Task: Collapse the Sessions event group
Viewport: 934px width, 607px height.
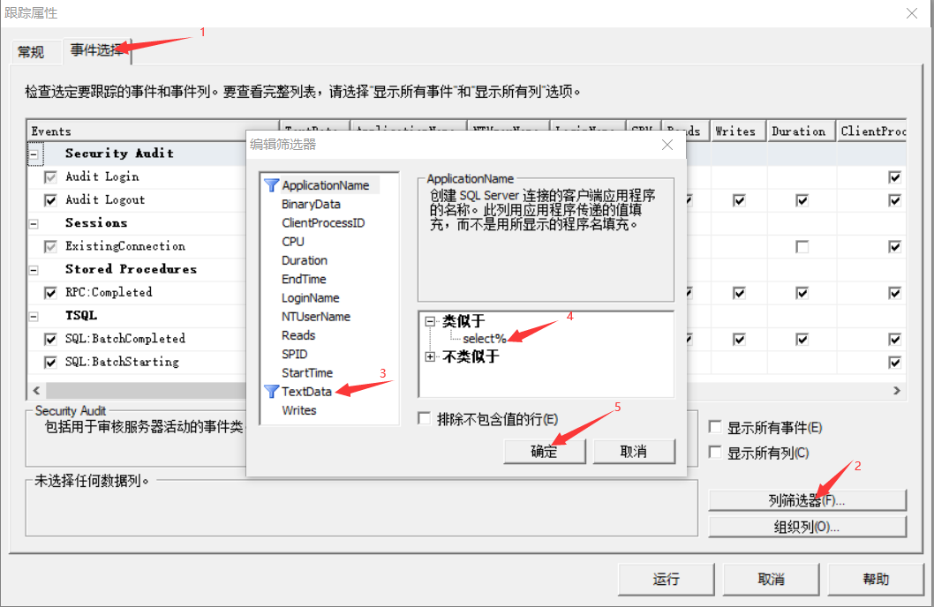Action: 34,224
